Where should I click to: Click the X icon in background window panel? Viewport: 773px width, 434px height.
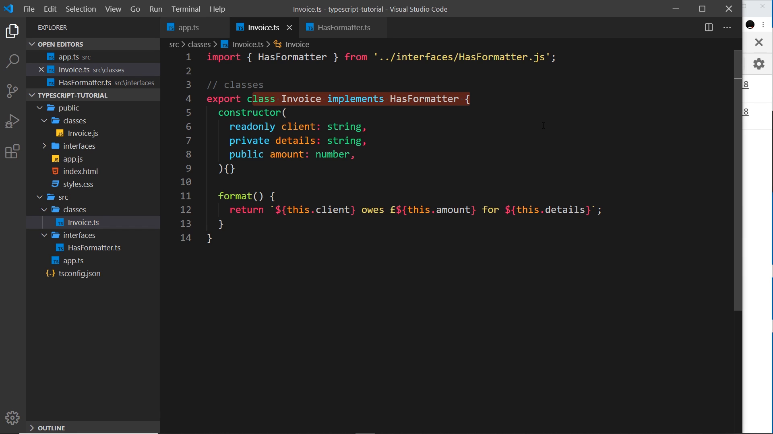coord(759,42)
